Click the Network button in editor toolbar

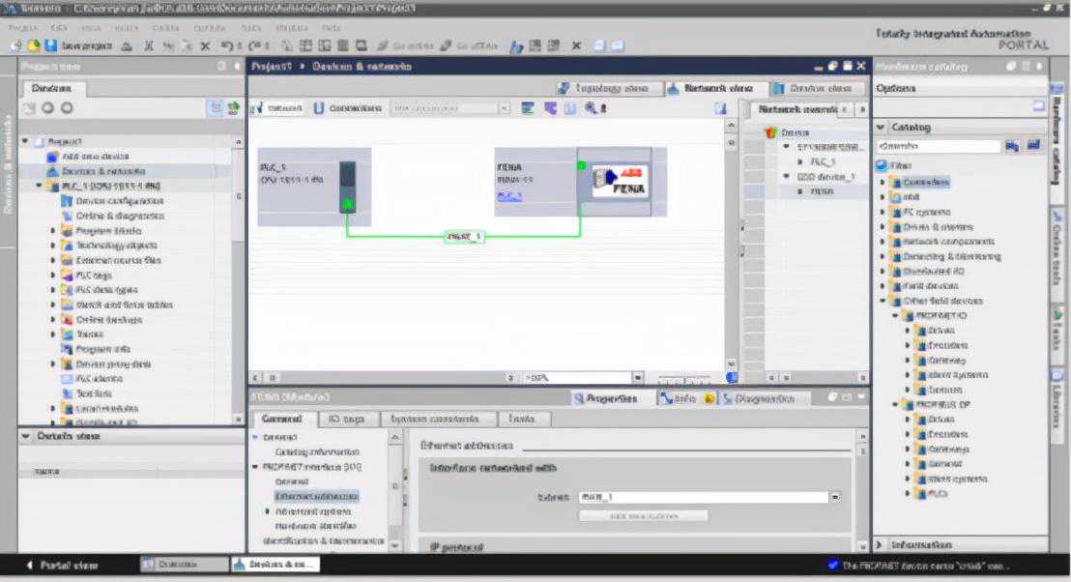pyautogui.click(x=272, y=108)
